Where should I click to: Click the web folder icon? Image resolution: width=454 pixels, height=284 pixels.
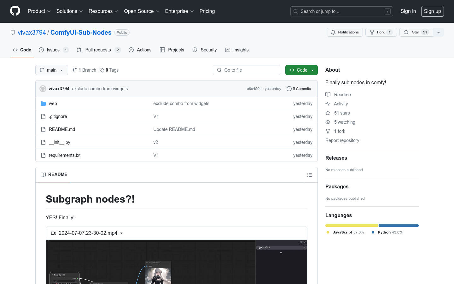coord(43,104)
